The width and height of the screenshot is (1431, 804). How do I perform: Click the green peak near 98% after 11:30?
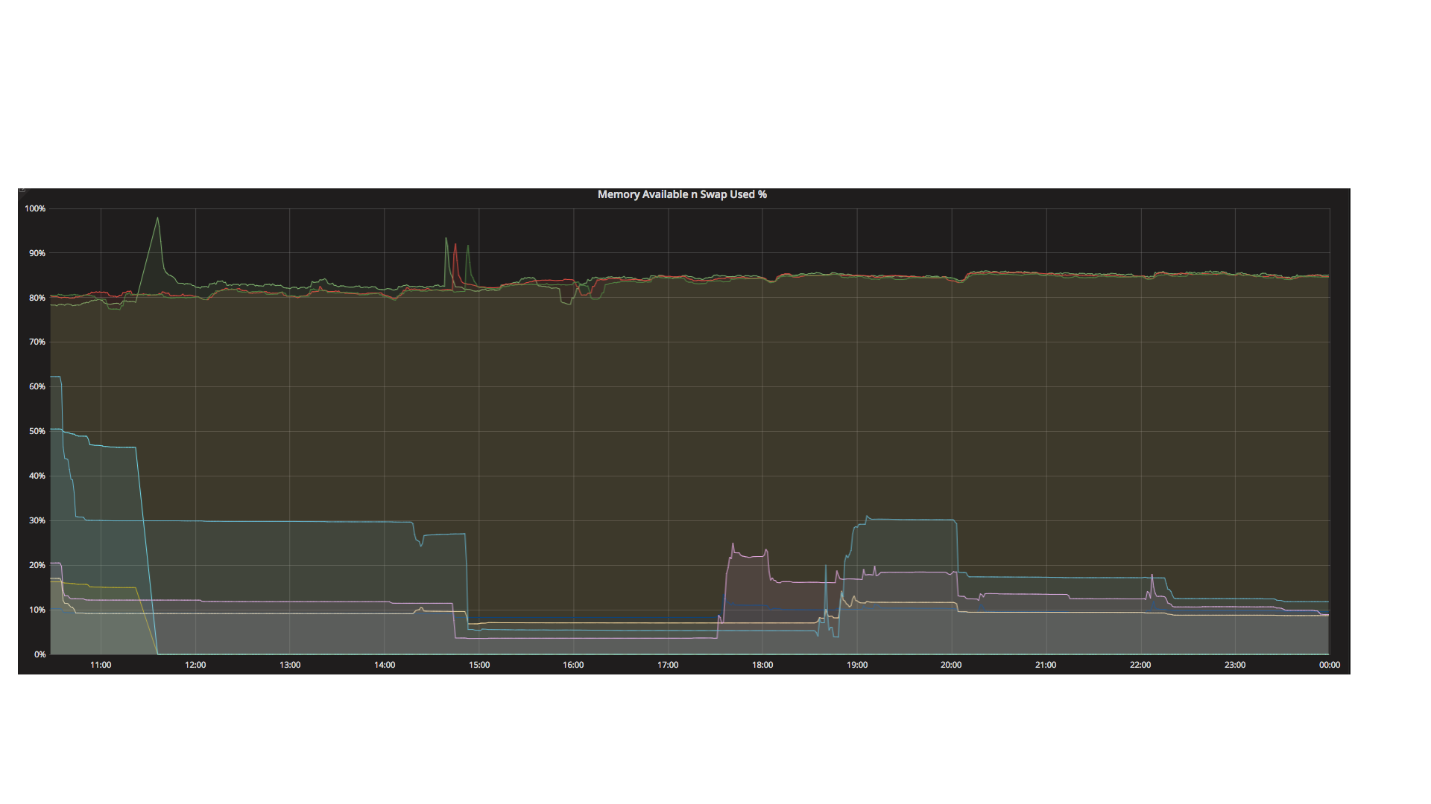[x=157, y=218]
